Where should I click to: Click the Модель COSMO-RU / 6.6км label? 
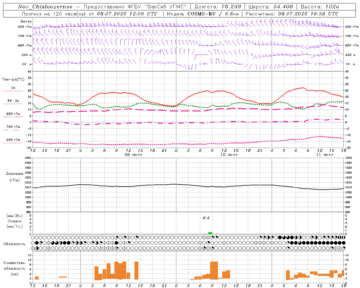(203, 14)
